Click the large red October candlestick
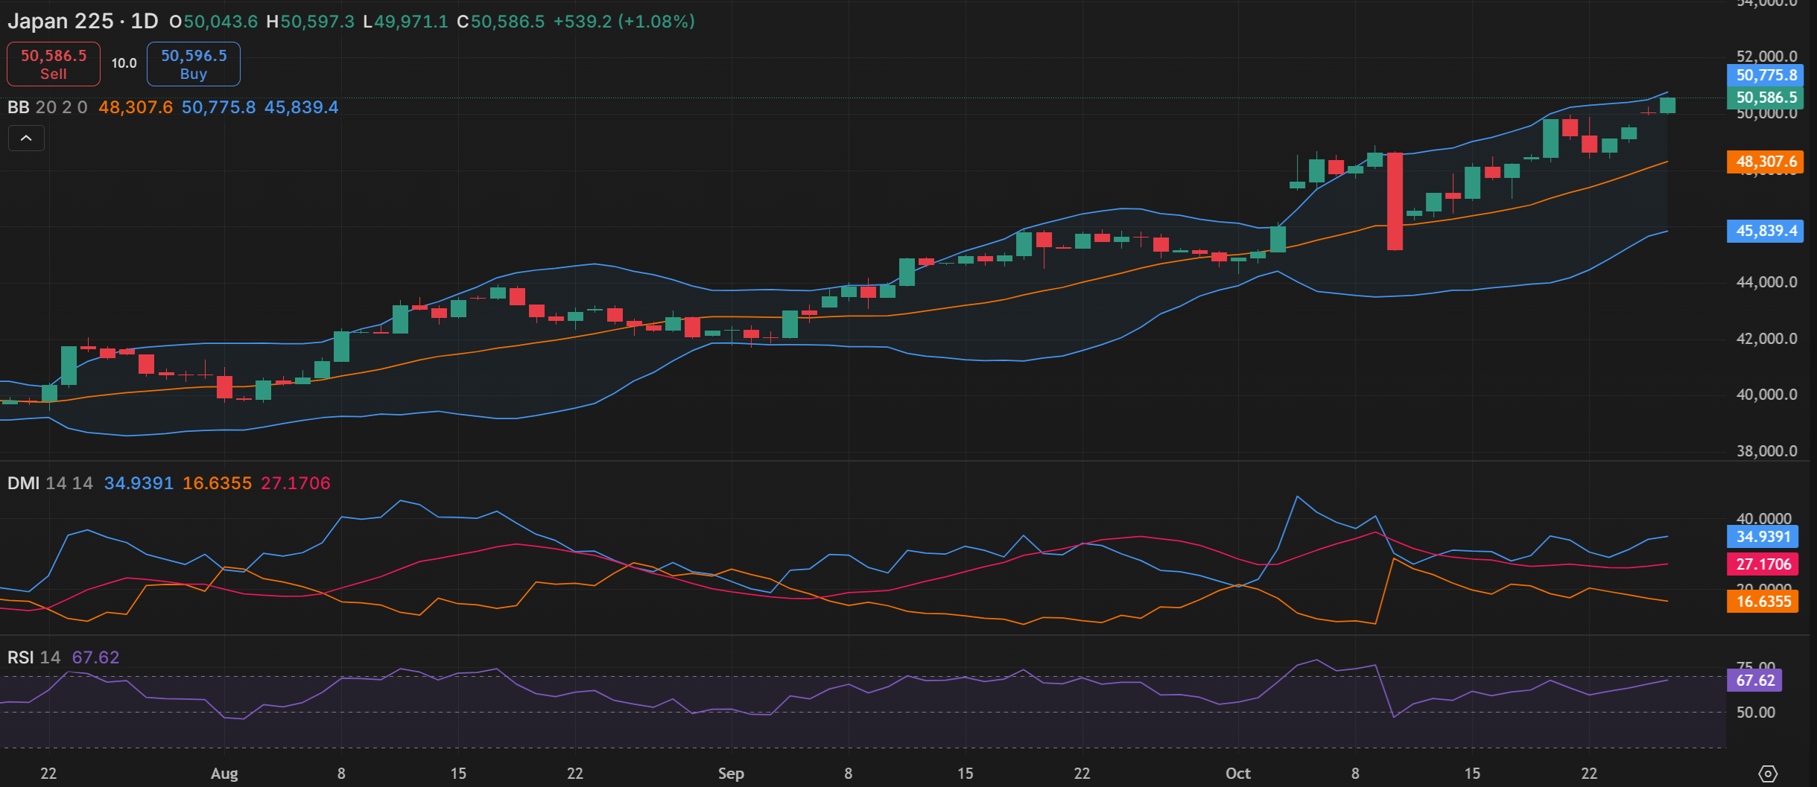The width and height of the screenshot is (1817, 787). (x=1395, y=201)
